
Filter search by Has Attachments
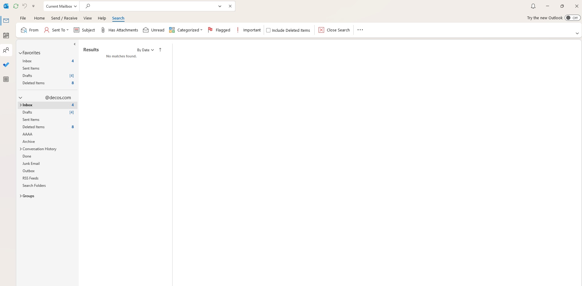(119, 30)
